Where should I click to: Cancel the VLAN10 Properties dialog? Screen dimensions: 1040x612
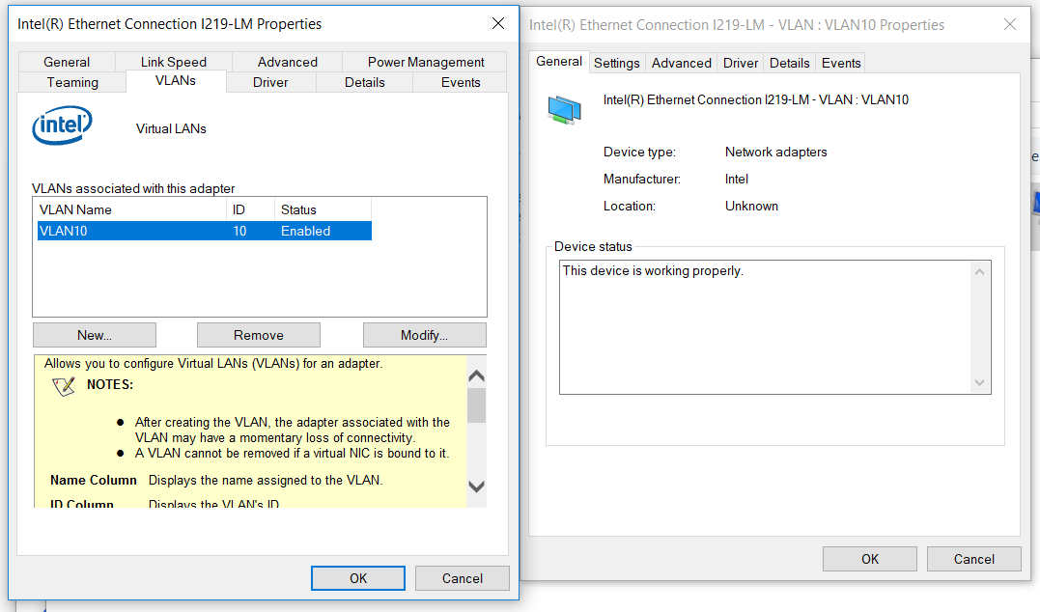973,559
